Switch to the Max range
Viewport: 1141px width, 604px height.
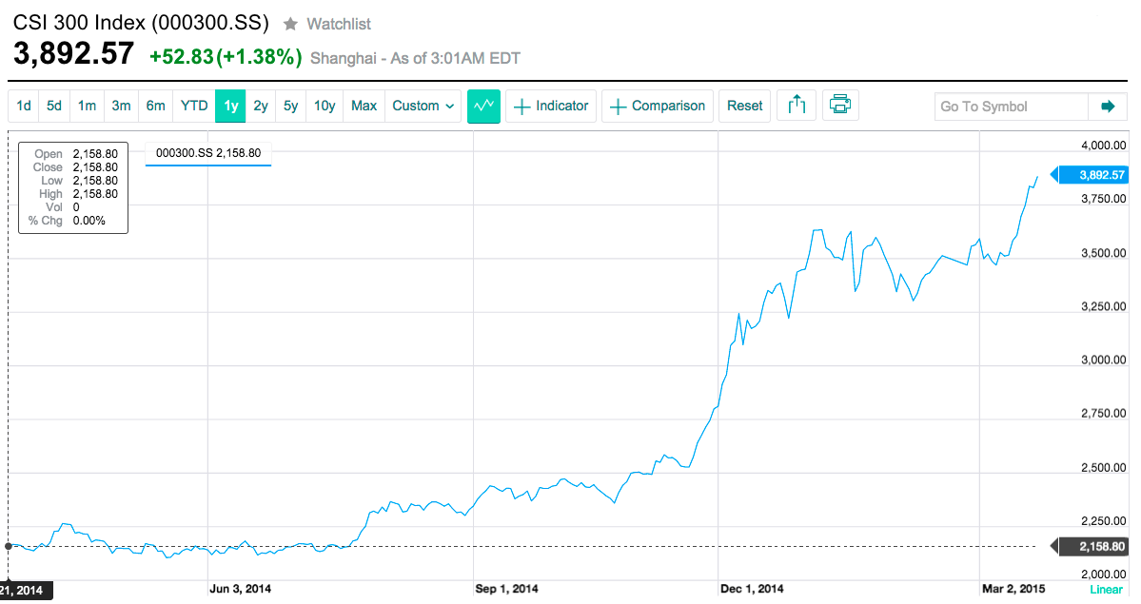click(364, 107)
